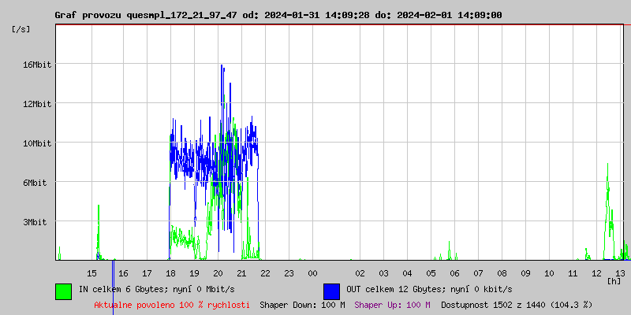Click the 10Mbit y-axis label

click(36, 143)
